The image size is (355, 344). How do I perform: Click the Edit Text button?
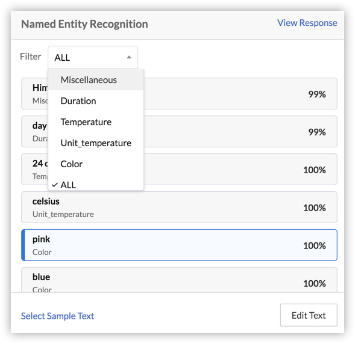pos(309,315)
